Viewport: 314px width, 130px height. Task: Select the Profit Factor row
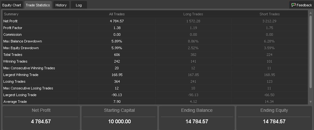pos(155,28)
